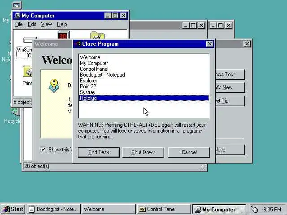Switch to Welcome taskbar button

(109, 209)
